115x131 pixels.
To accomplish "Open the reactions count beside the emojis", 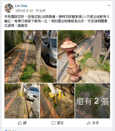I will (14, 130).
